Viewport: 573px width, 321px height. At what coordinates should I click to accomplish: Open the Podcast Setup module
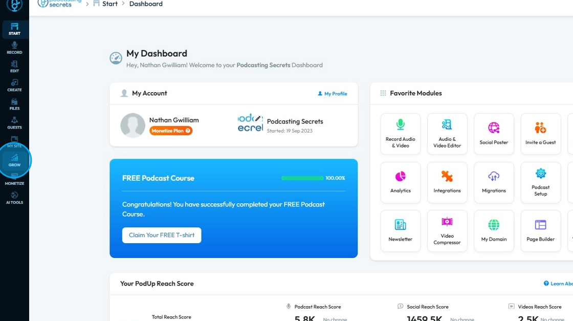pyautogui.click(x=540, y=182)
